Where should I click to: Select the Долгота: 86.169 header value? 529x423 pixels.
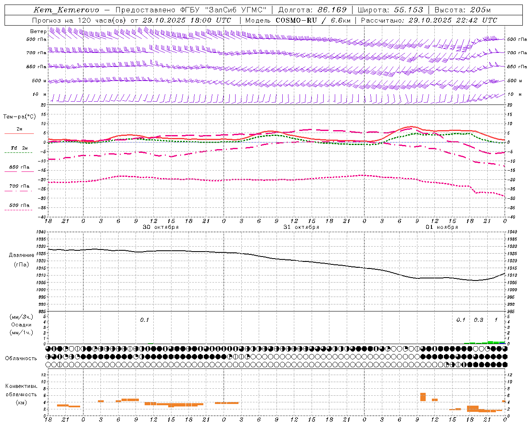(312, 10)
